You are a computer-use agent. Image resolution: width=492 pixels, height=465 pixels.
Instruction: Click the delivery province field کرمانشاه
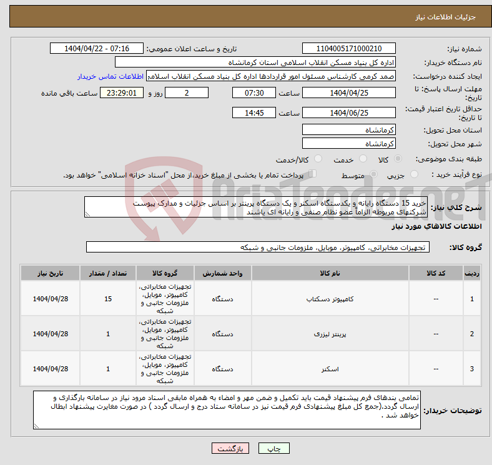(x=348, y=129)
